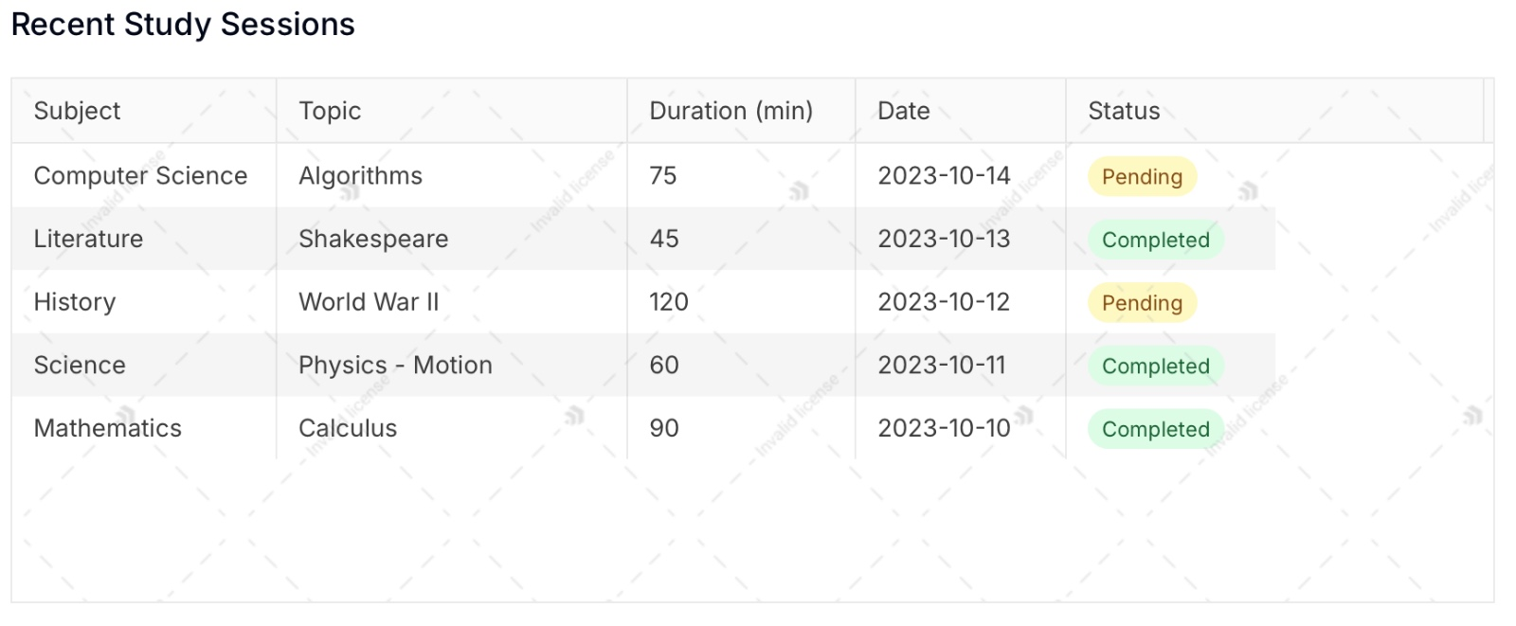Click the Algorithms topic cell

coord(452,175)
